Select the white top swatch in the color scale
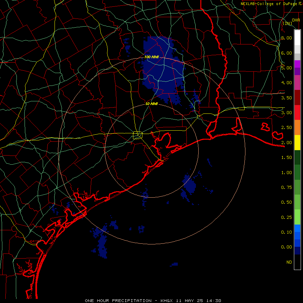This screenshot has width=303, height=303. point(297,38)
